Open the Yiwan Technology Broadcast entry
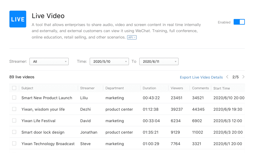Image resolution: width=255 pixels, height=153 pixels. click(x=48, y=144)
